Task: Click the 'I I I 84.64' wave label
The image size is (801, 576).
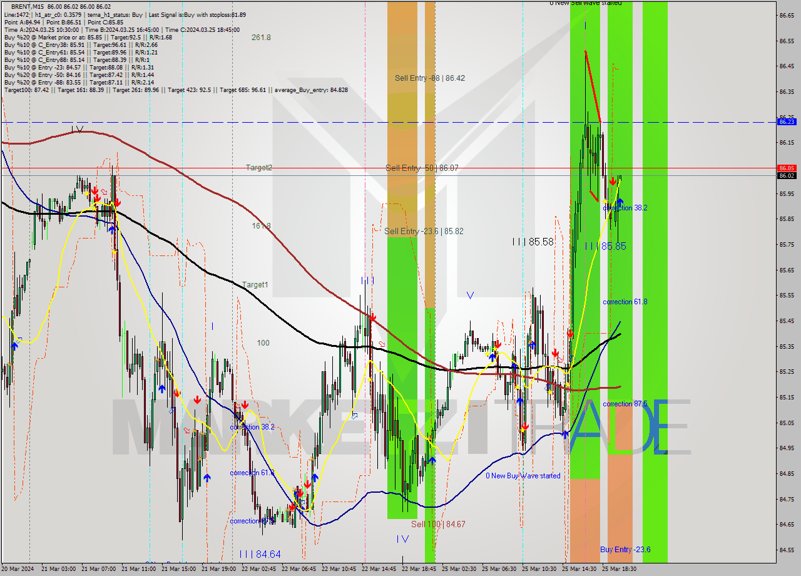Action: pyautogui.click(x=260, y=555)
